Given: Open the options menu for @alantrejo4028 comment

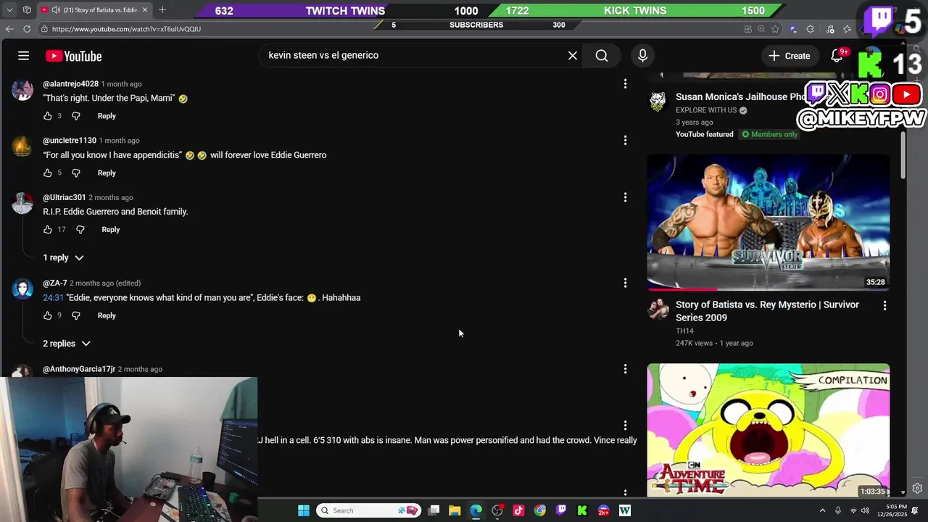Looking at the screenshot, I should point(625,84).
